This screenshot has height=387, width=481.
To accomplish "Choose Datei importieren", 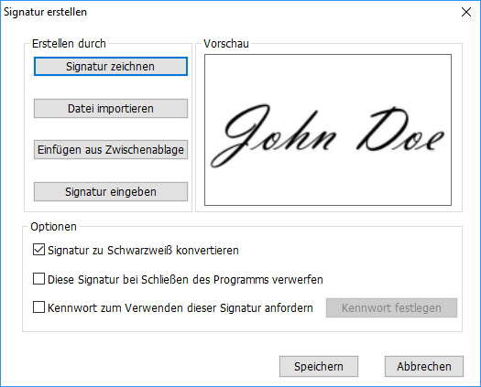I will tap(111, 108).
